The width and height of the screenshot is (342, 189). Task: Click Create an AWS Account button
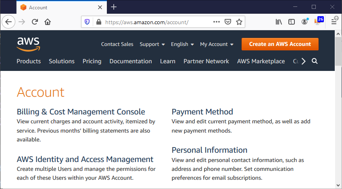coord(280,44)
